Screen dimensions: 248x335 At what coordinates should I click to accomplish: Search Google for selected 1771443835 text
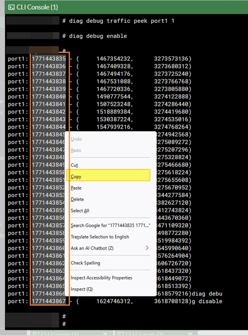click(x=110, y=226)
